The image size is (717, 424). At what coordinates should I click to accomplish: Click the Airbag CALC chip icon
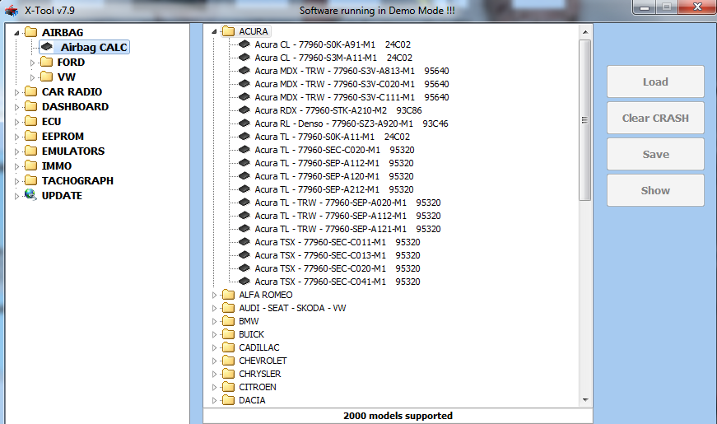(47, 47)
